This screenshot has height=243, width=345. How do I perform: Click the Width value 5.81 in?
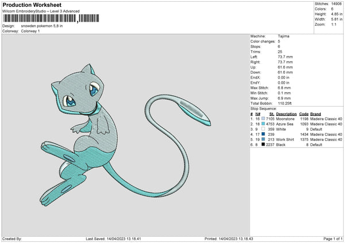(336, 19)
